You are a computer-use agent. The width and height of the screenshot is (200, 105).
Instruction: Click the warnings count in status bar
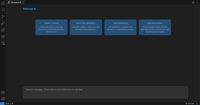point(11,104)
